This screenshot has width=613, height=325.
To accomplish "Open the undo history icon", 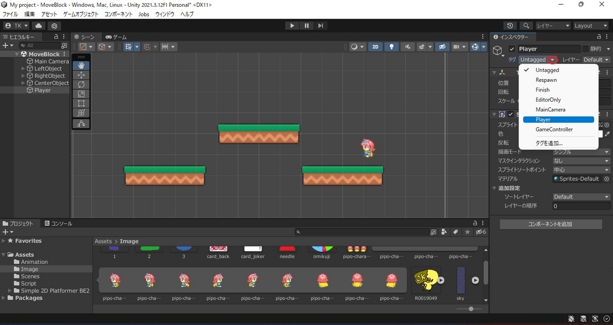I will pyautogui.click(x=510, y=26).
